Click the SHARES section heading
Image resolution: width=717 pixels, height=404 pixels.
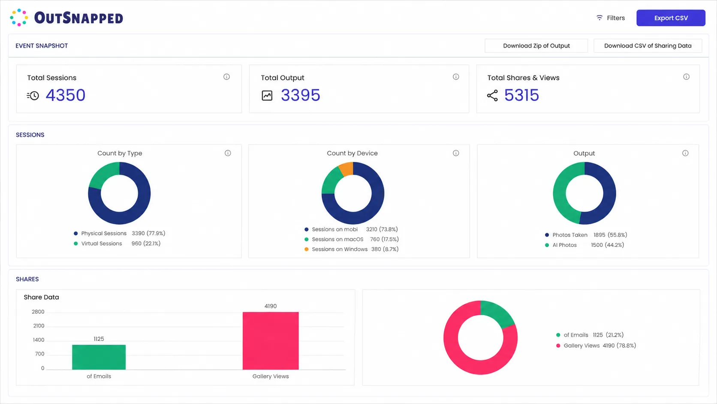27,279
